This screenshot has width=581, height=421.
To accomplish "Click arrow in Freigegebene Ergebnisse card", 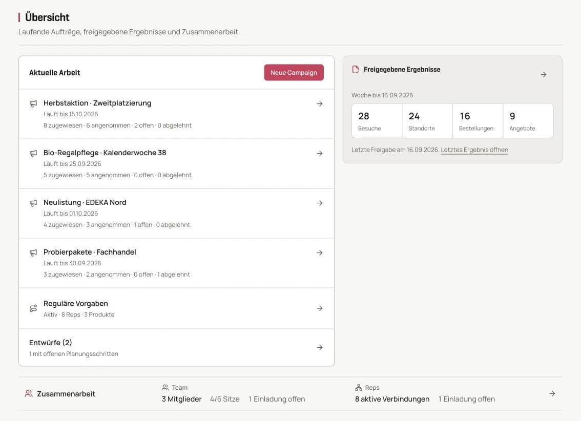I will tap(543, 74).
